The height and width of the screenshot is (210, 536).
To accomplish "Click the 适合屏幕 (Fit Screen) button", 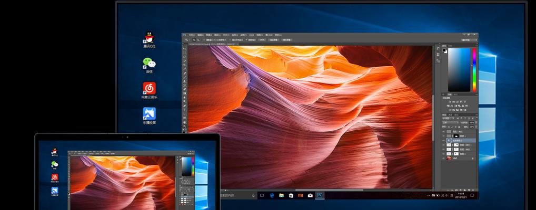I will click(x=273, y=40).
